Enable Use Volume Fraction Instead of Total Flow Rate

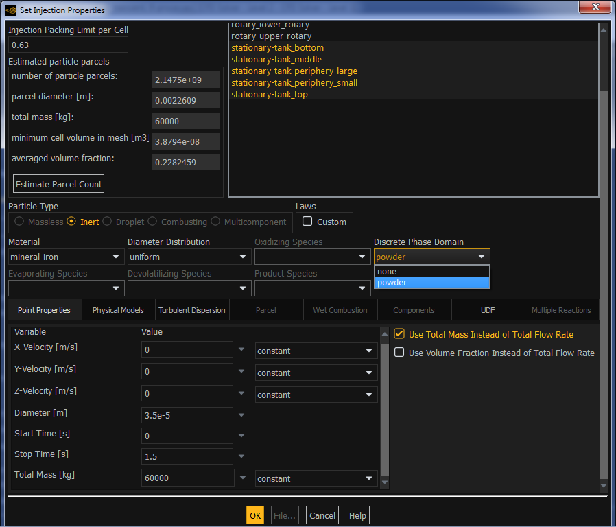[x=399, y=352]
